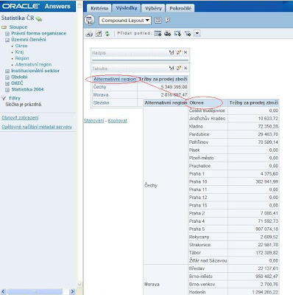Format the Nadpis view container
This screenshot has height=295, width=293.
[x=172, y=52]
